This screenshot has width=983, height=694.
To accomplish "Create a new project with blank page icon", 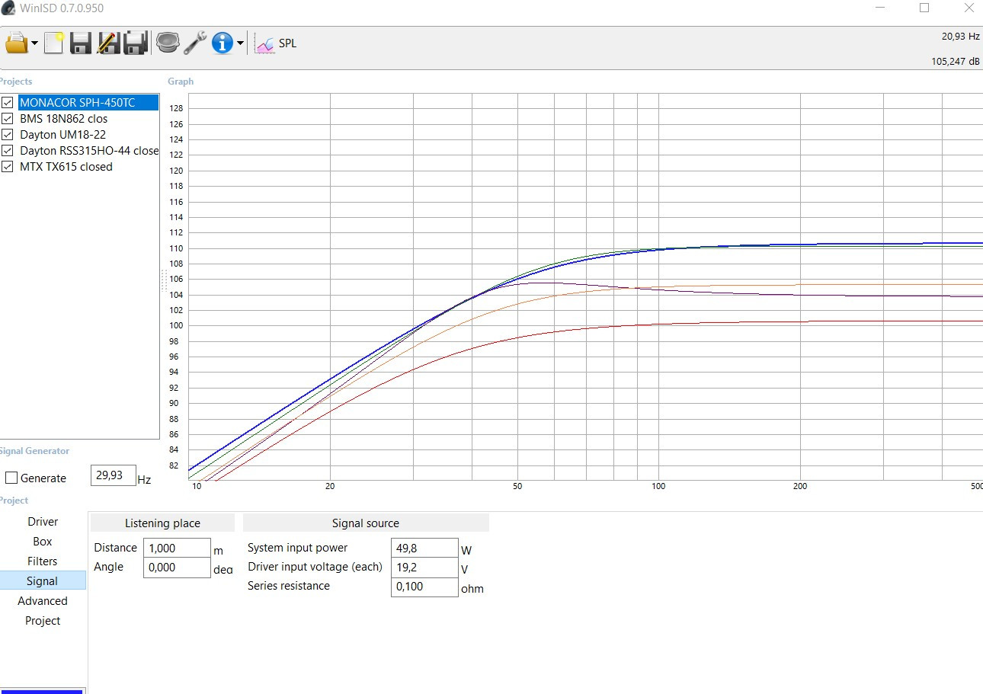I will pos(53,43).
